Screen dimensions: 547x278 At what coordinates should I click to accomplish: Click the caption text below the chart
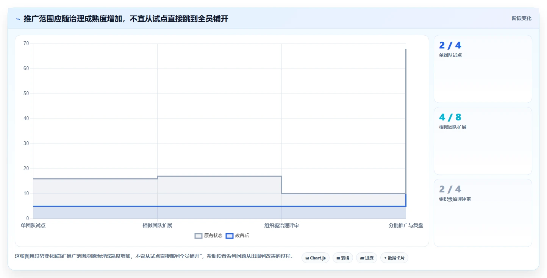[154, 256]
